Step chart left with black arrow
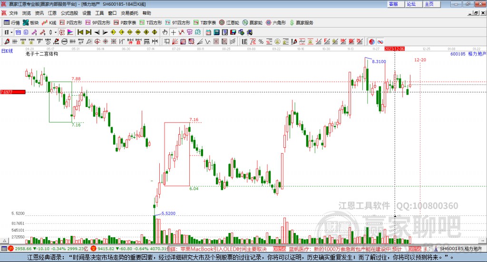This screenshot has height=262, width=487. click(x=97, y=32)
